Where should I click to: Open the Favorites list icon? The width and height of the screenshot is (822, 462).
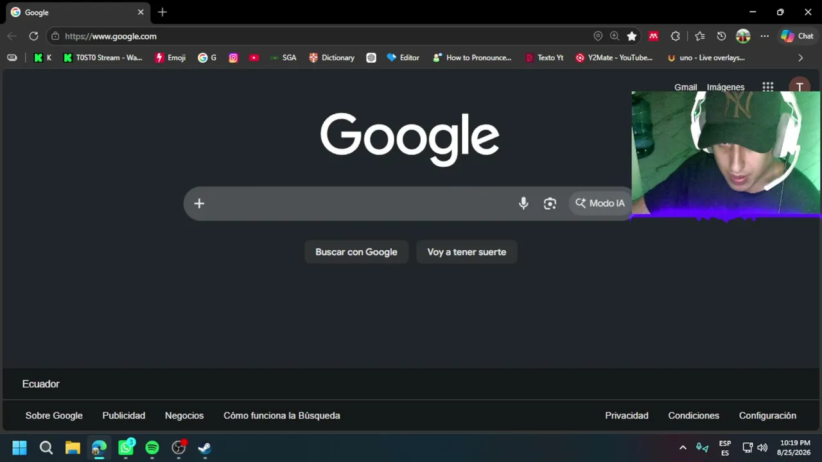tap(700, 37)
